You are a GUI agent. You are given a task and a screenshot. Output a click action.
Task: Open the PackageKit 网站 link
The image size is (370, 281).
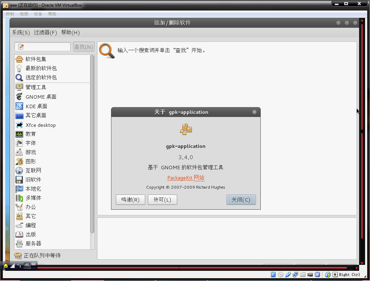click(x=186, y=178)
